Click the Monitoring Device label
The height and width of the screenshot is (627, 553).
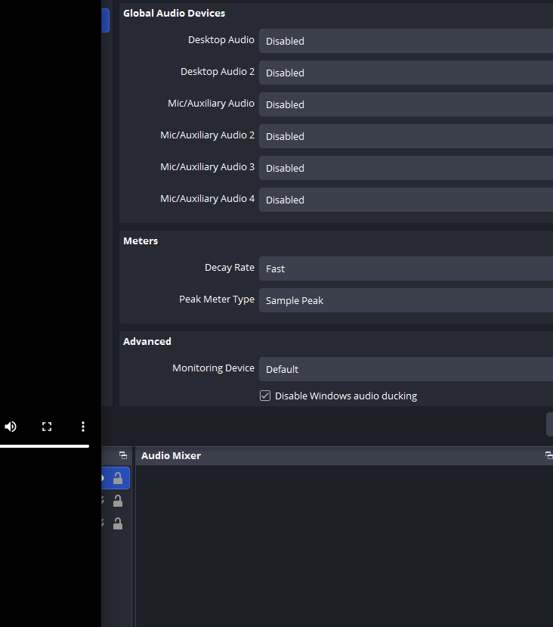(x=213, y=368)
